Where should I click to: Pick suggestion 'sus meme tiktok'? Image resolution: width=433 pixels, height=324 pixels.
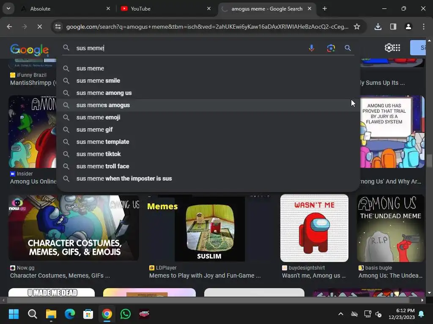(208, 154)
